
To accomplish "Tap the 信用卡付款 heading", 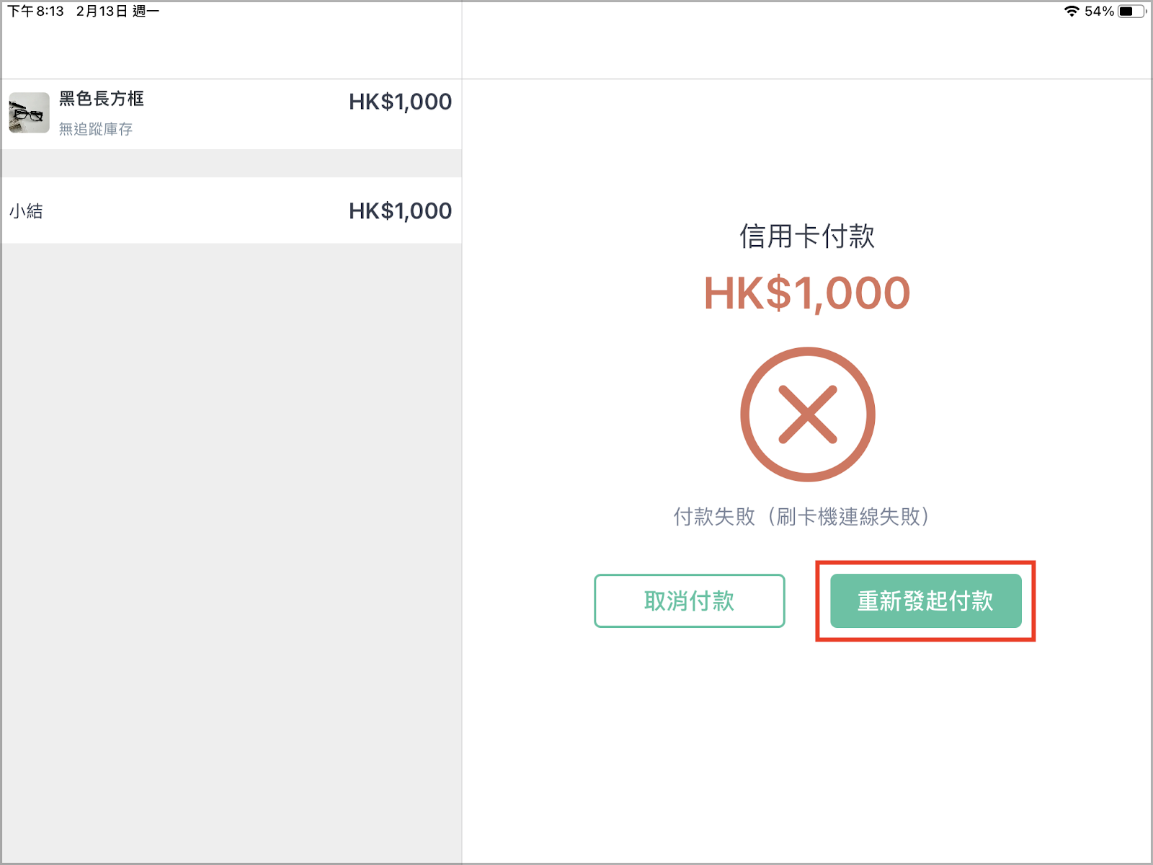I will [x=807, y=236].
